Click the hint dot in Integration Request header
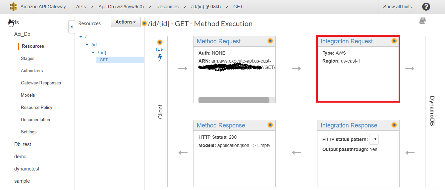445x190 pixels. (x=394, y=41)
